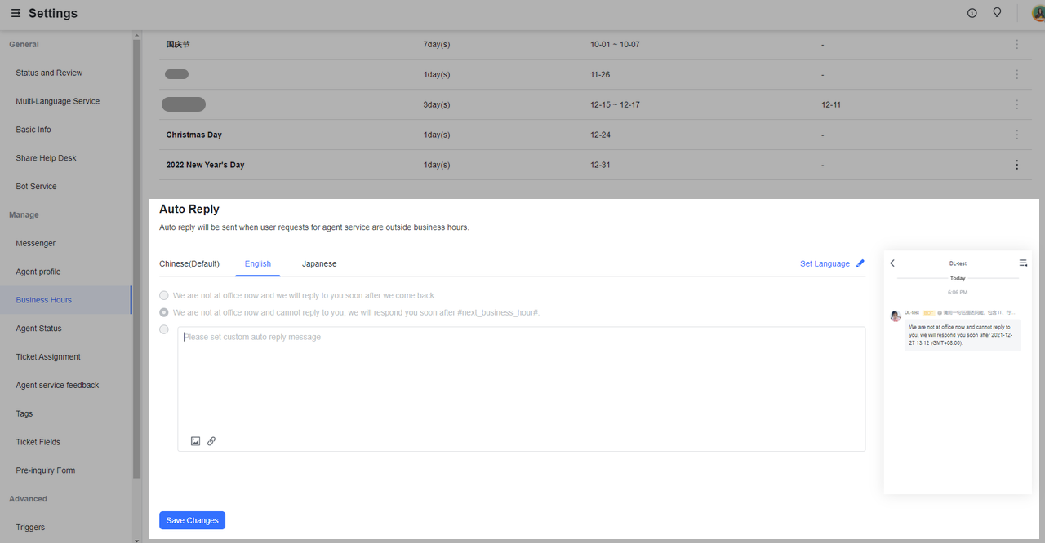Open Ticket Assignment settings
This screenshot has width=1045, height=543.
click(x=48, y=356)
